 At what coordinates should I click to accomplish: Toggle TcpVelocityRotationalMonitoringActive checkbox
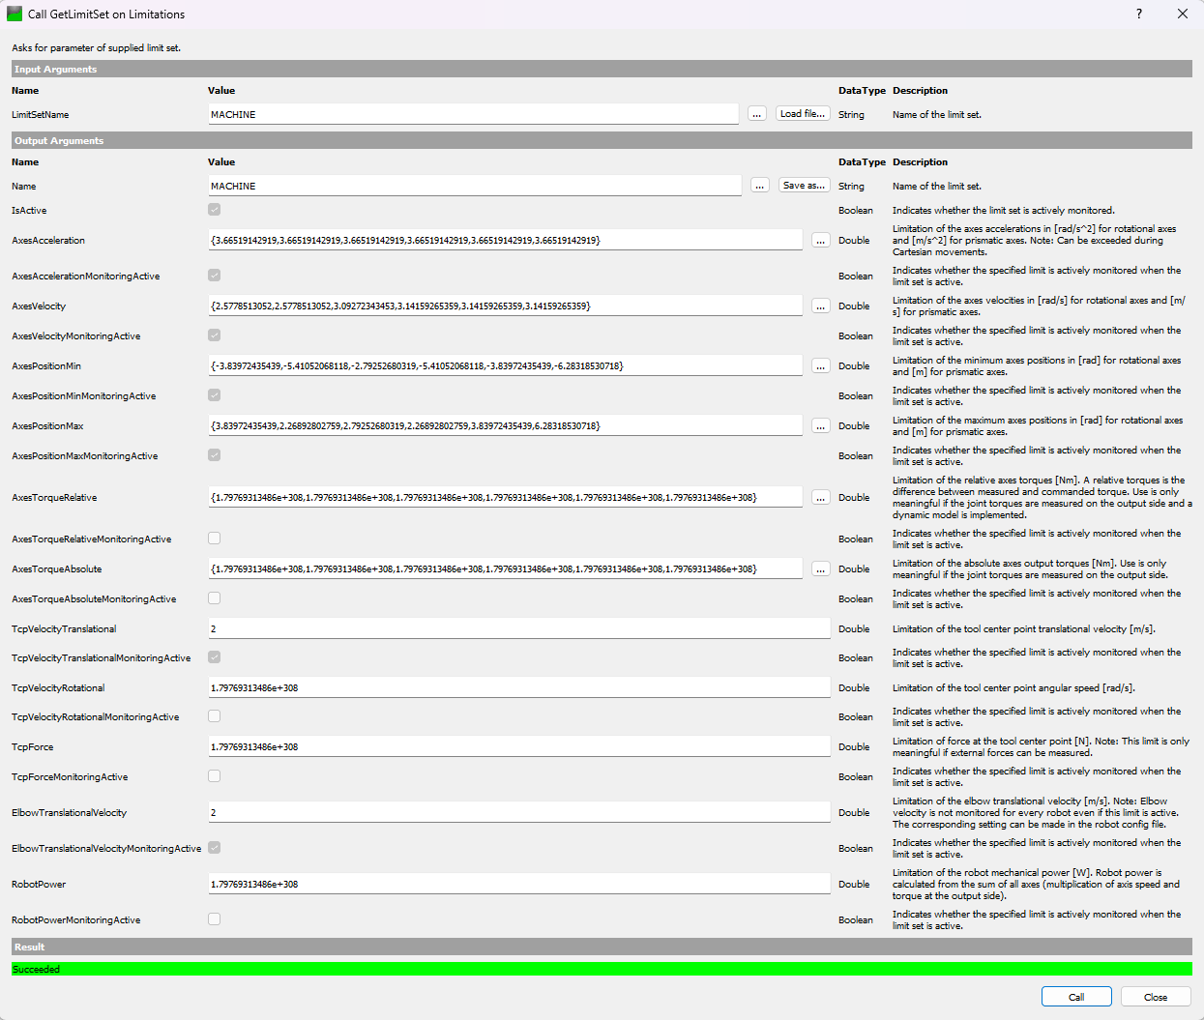tap(215, 716)
